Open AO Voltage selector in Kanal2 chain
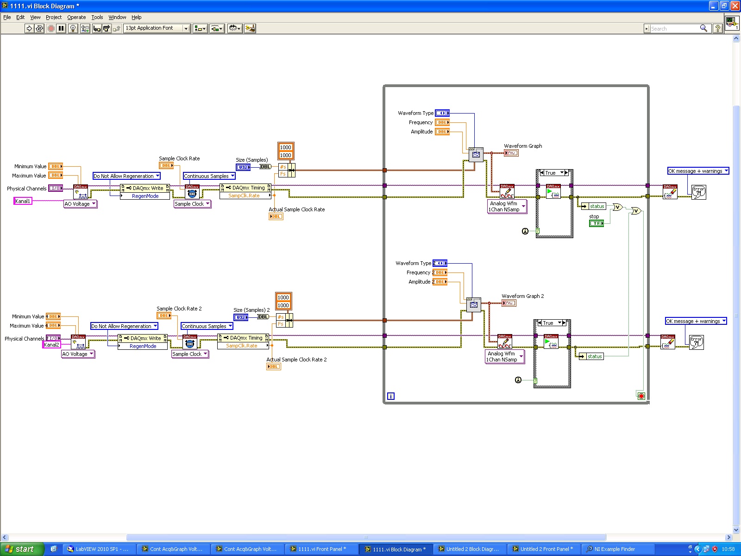 (x=78, y=354)
